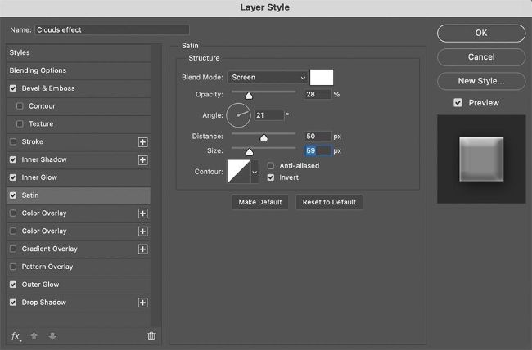Screen dimensions: 532x350
Task: Select Blending Options in the sidebar
Action: 38,70
